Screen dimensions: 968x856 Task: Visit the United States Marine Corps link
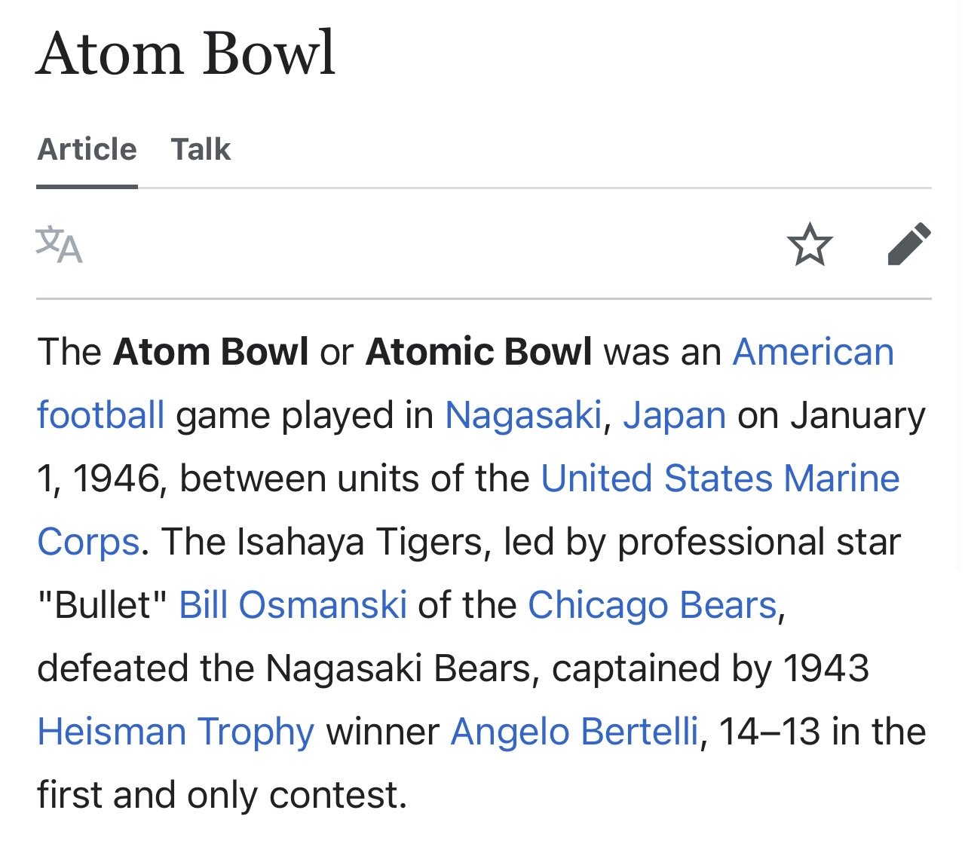tap(720, 478)
